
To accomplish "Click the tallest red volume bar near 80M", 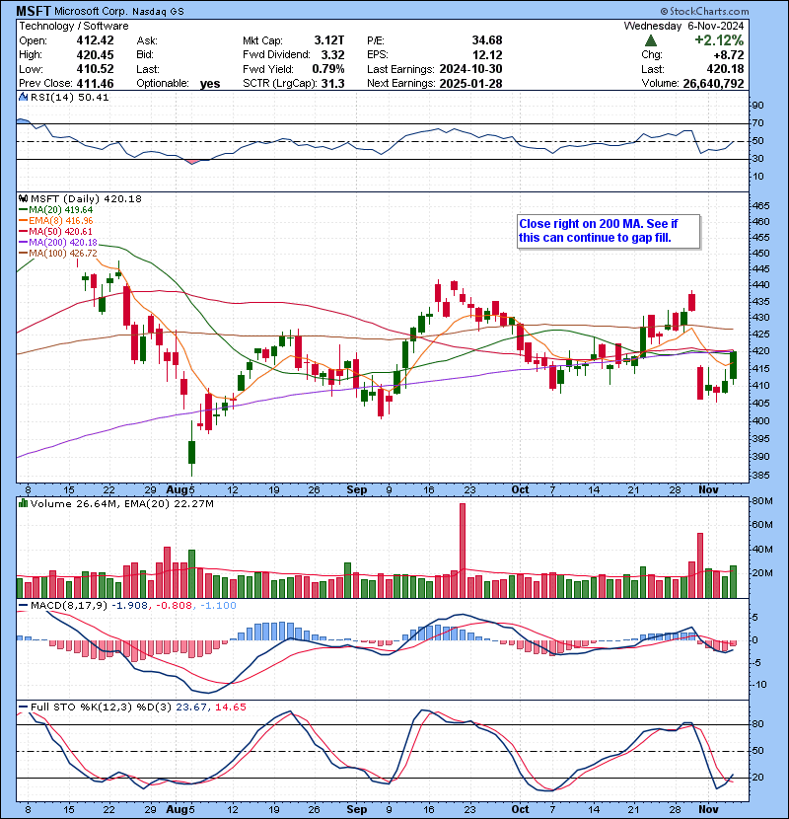I will click(463, 551).
